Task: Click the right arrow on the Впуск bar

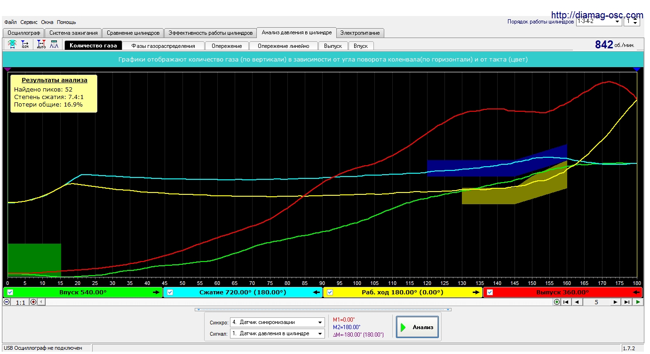Action: pos(157,292)
